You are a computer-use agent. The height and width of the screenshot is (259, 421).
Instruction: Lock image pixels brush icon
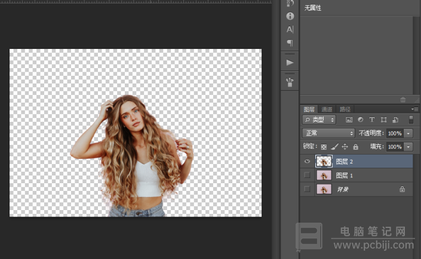334,147
